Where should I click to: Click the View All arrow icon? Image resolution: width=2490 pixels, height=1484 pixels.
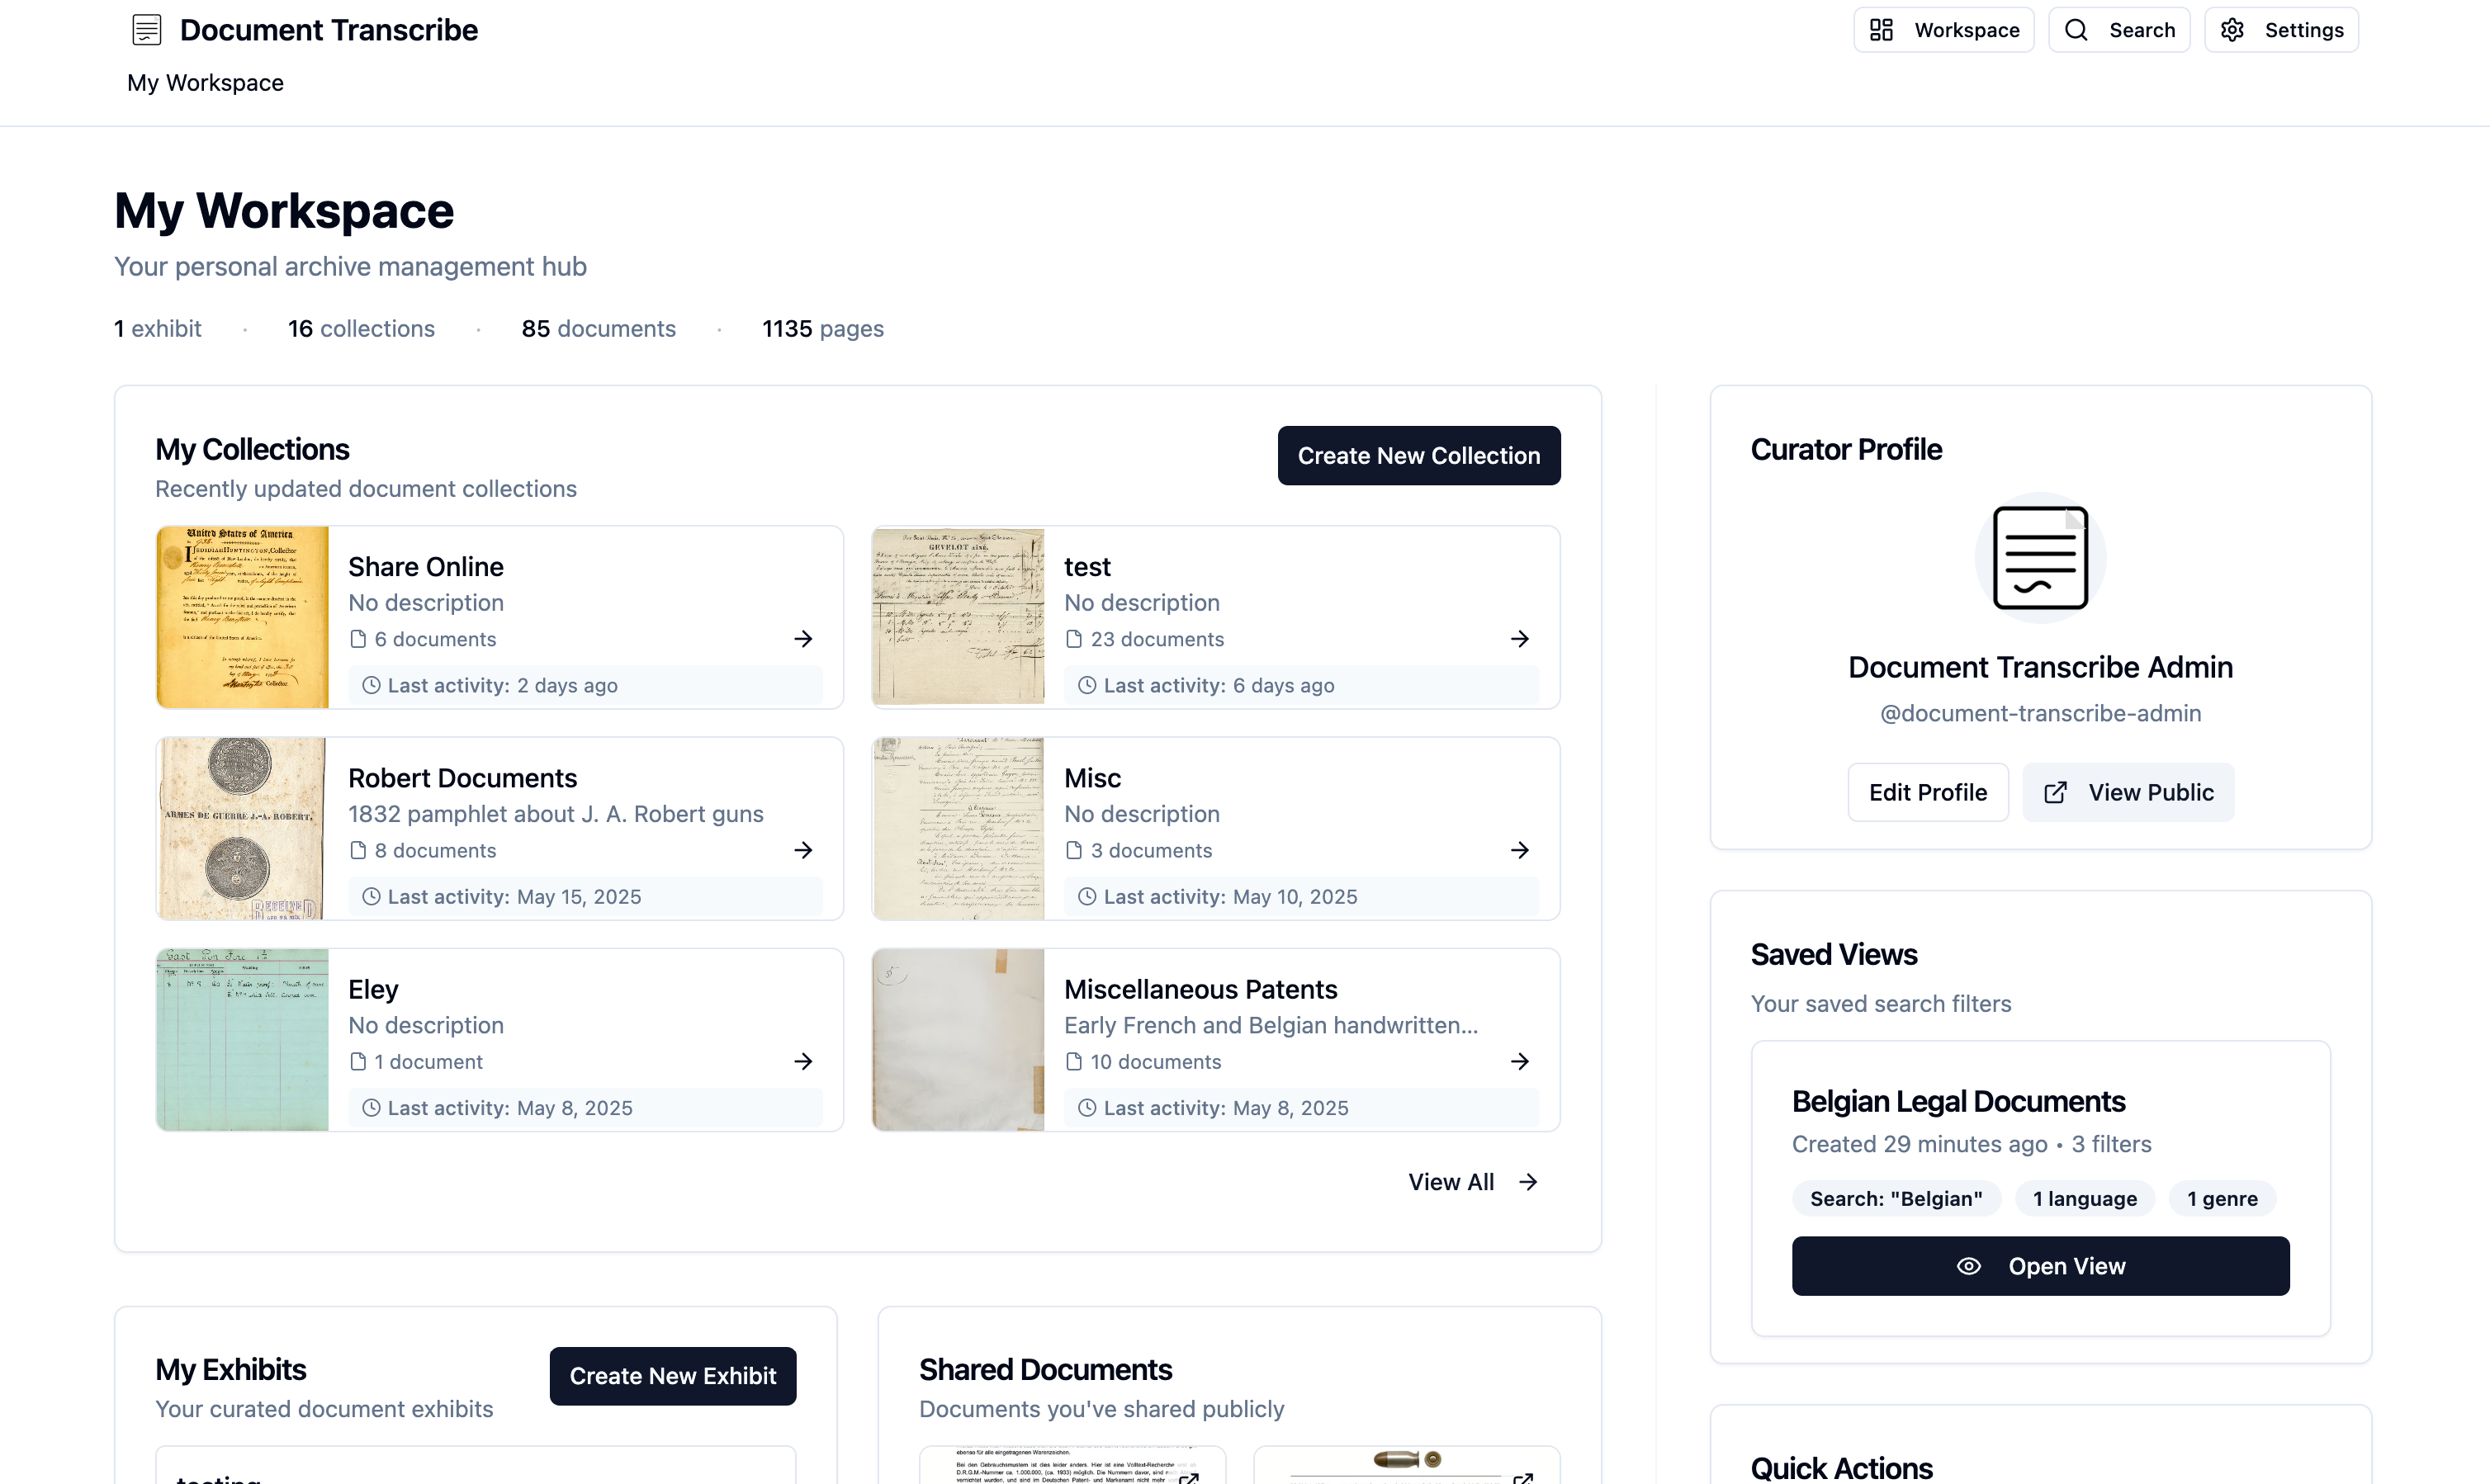coord(1528,1182)
